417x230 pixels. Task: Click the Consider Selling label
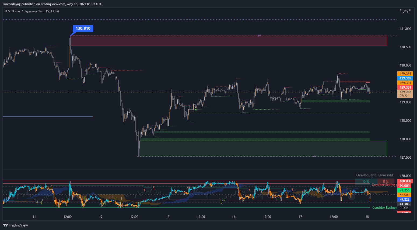tap(384, 185)
